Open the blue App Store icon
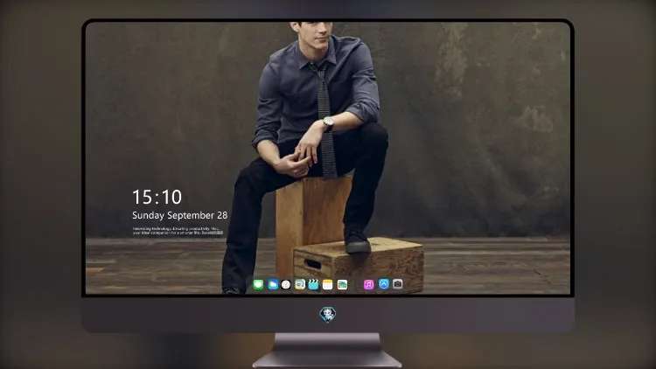 point(384,284)
